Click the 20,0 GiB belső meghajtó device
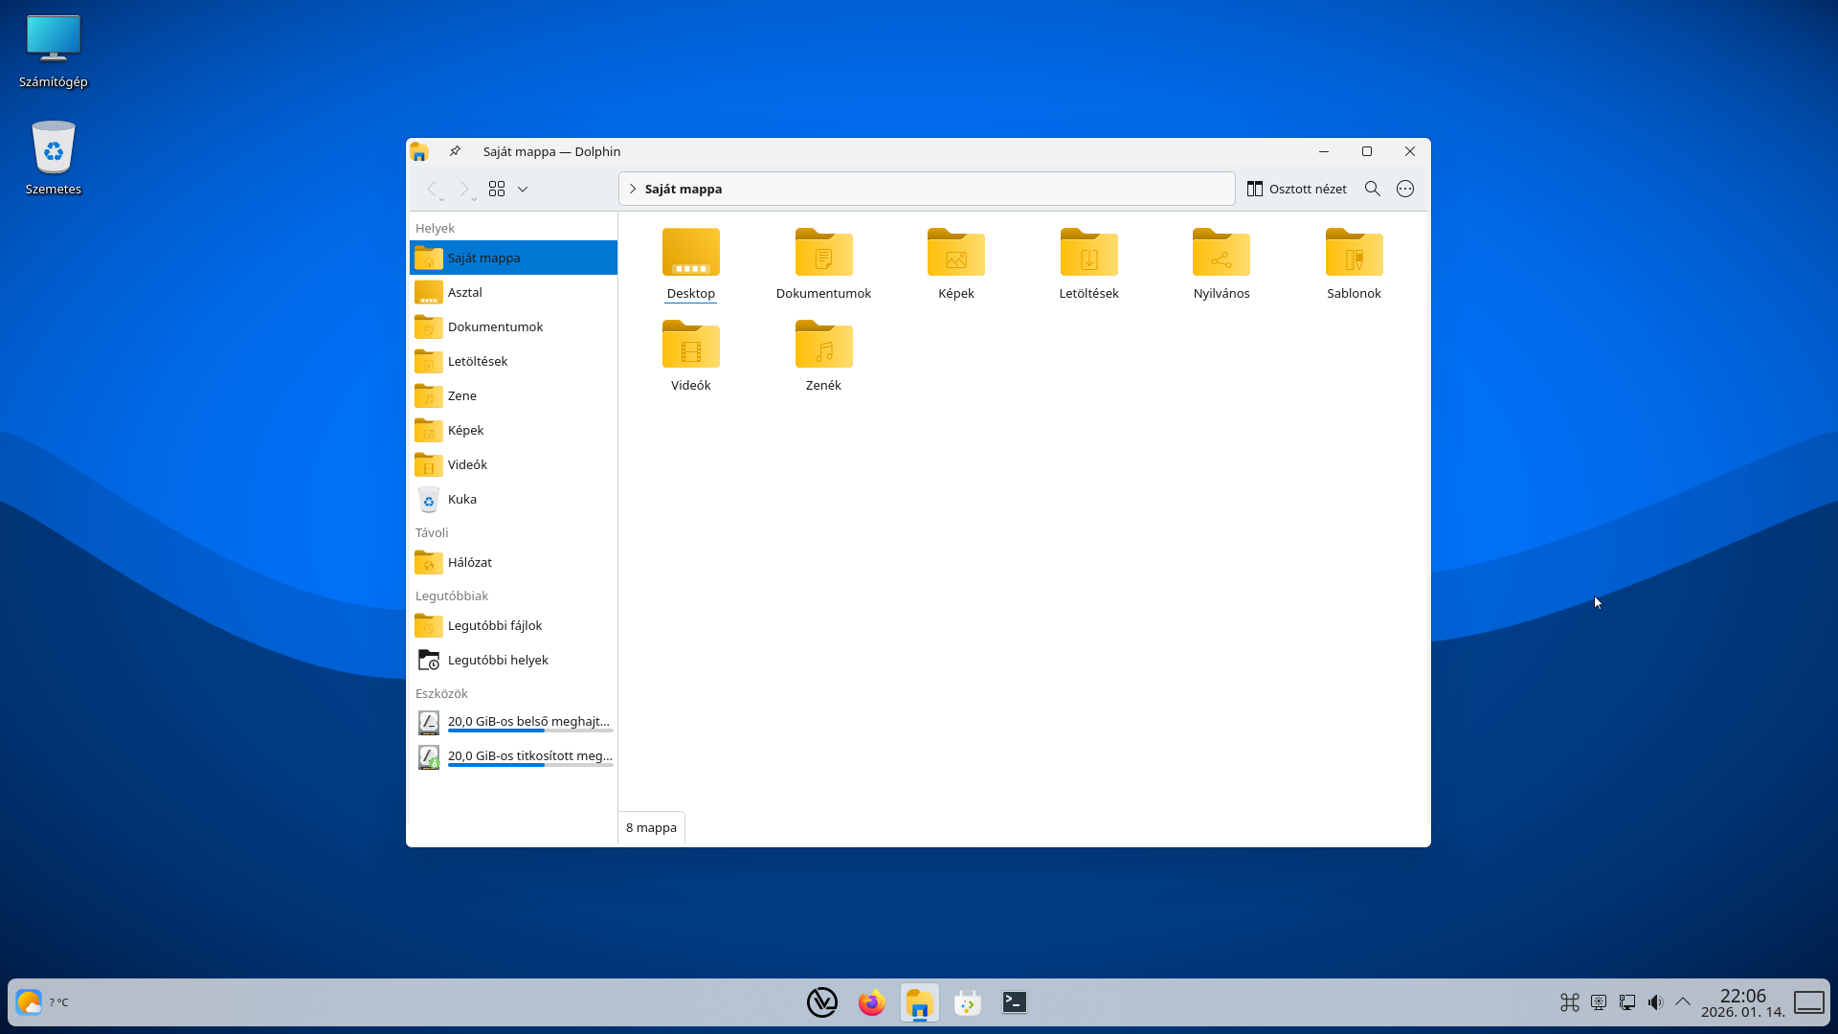The height and width of the screenshot is (1034, 1838). (527, 722)
